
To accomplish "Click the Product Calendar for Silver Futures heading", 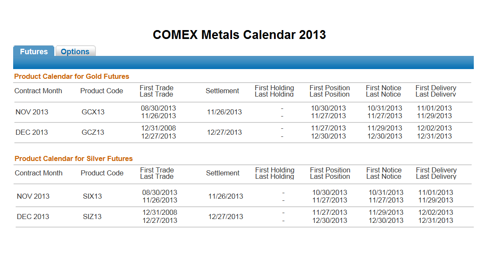I will point(74,159).
